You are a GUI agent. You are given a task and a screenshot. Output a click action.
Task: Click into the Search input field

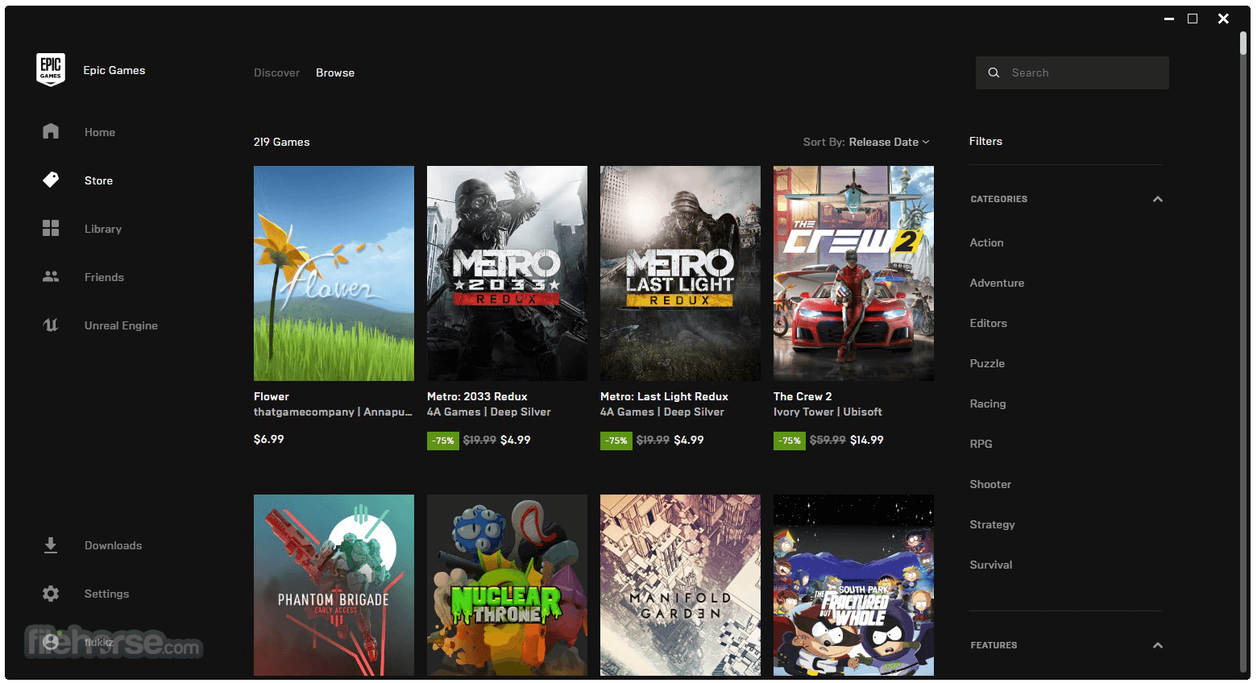[1072, 72]
